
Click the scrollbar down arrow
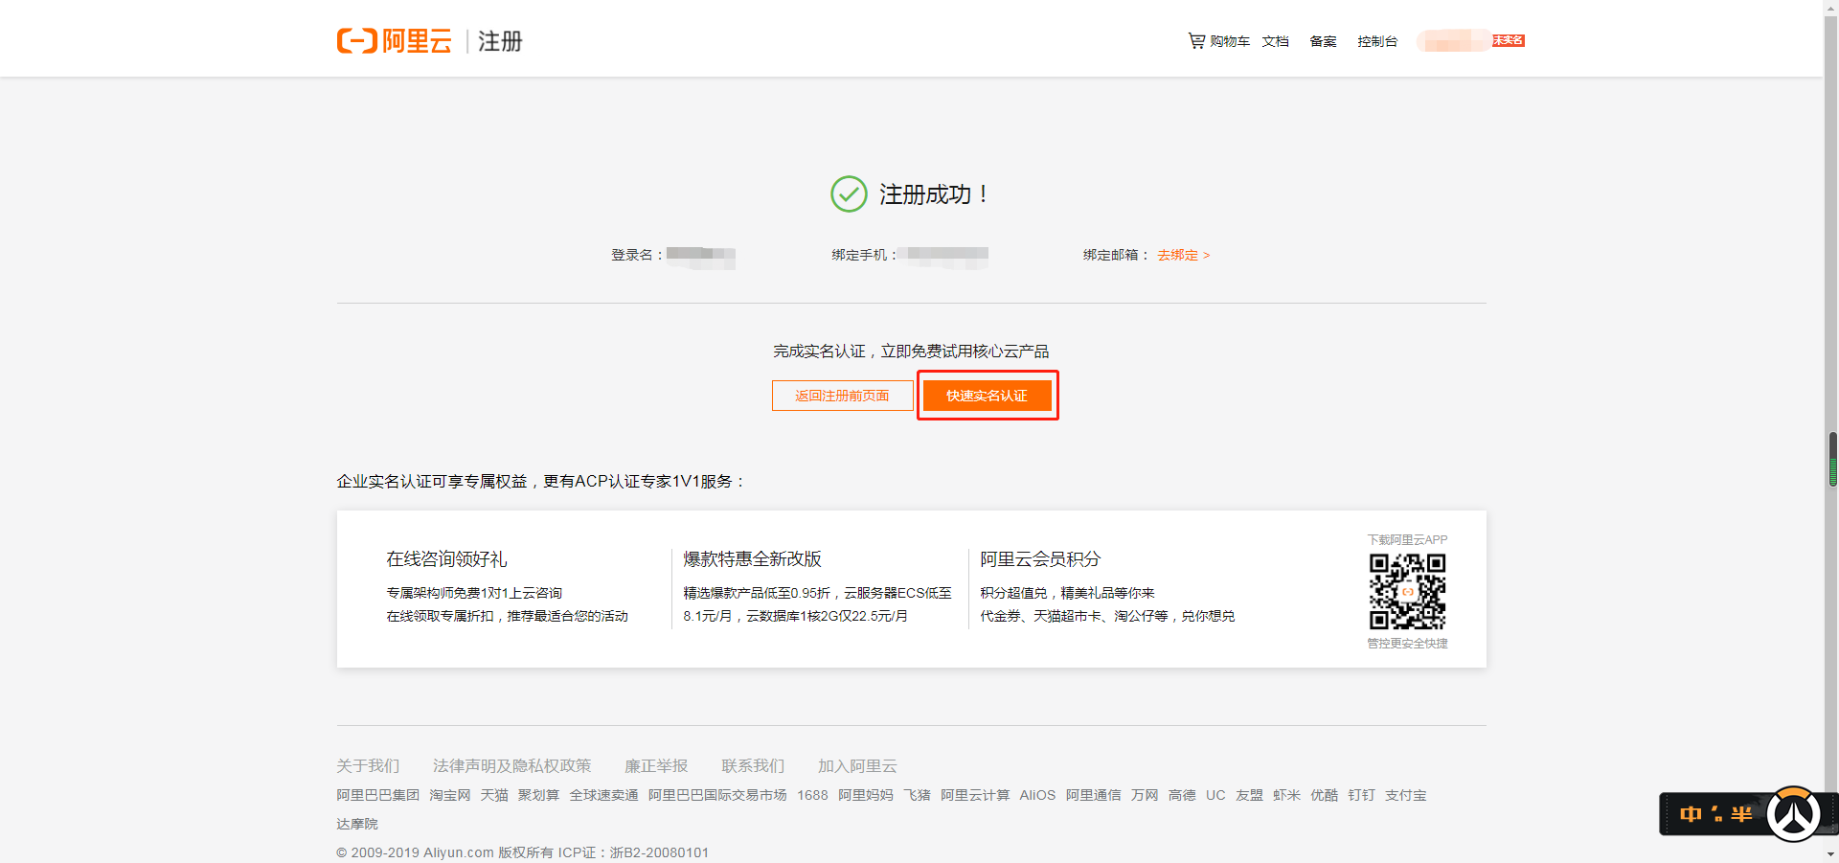(1831, 854)
